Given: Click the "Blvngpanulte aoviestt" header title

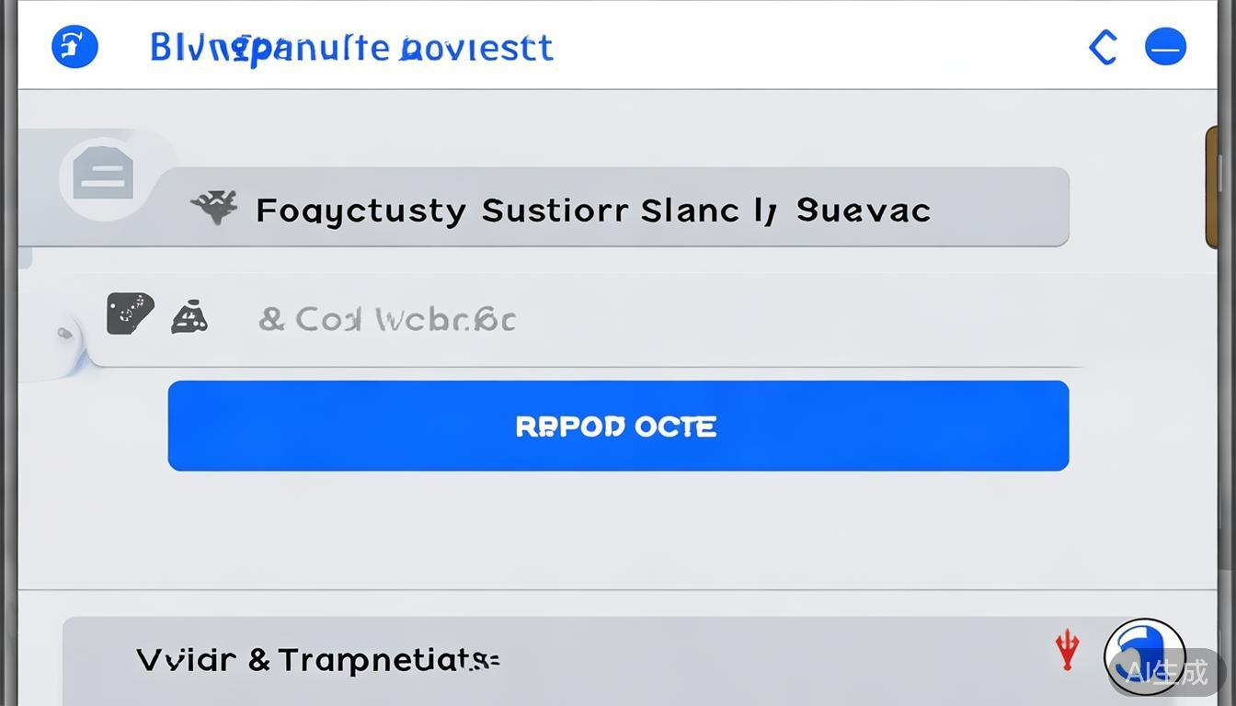Looking at the screenshot, I should [351, 47].
